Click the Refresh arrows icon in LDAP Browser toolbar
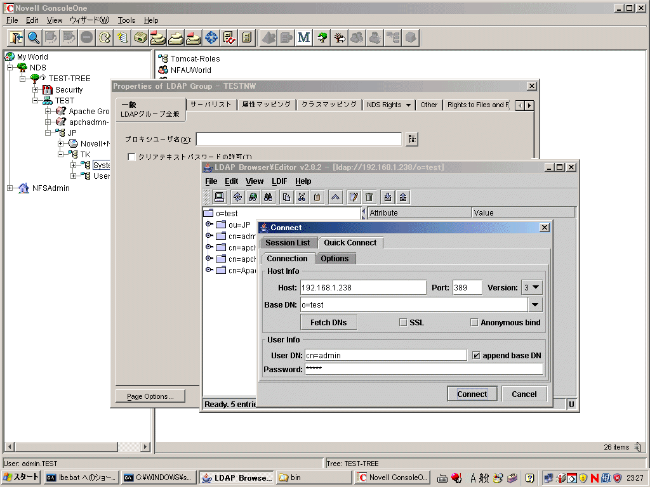Viewport: 650px width, 487px height. (237, 197)
